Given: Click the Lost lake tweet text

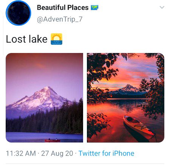Looking at the screenshot, I should pos(27,39).
